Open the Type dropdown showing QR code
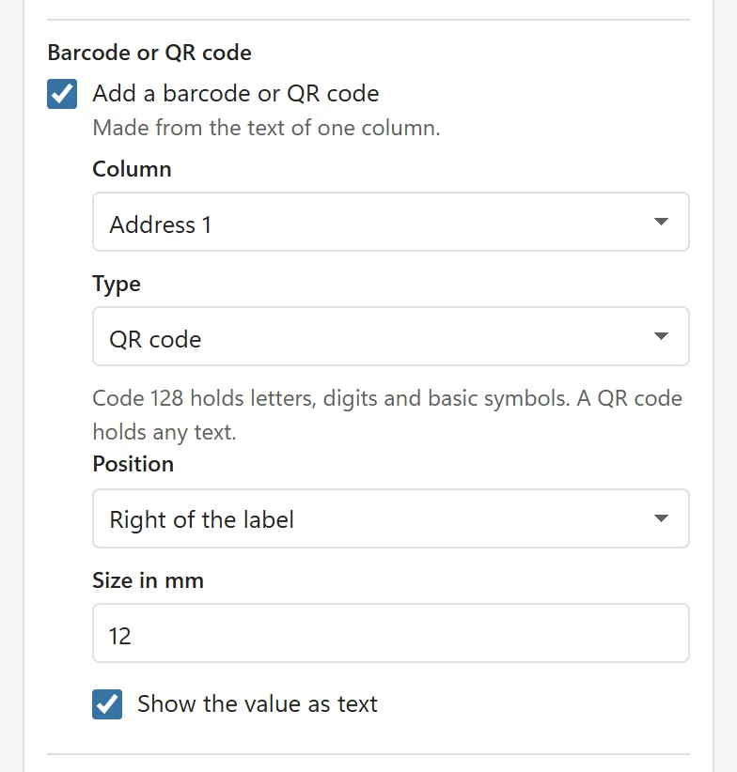This screenshot has width=737, height=772. point(391,336)
